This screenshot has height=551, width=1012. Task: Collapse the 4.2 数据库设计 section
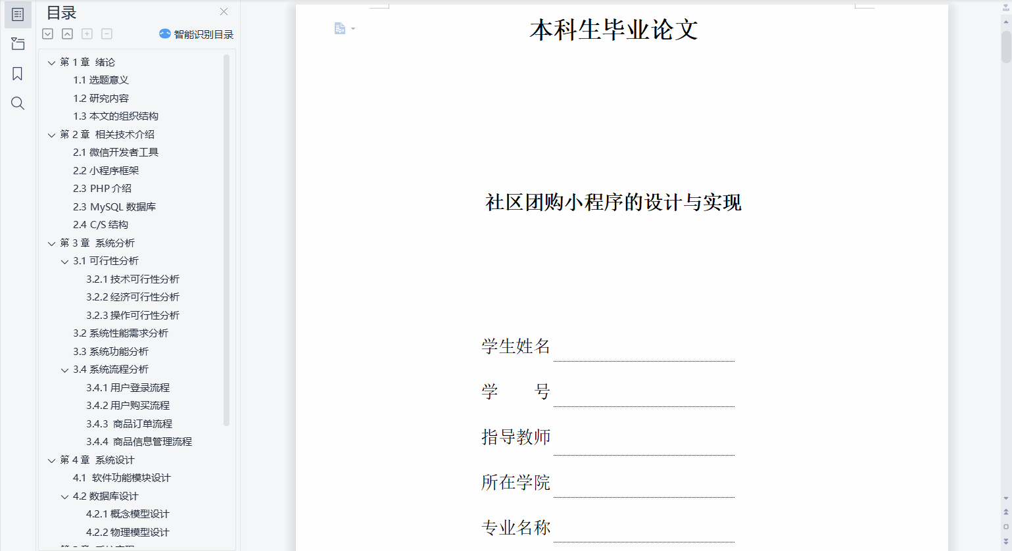click(65, 497)
